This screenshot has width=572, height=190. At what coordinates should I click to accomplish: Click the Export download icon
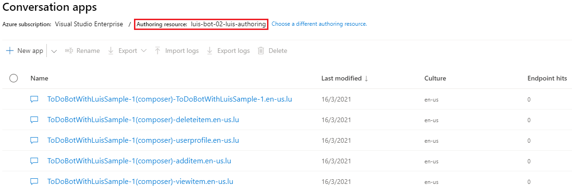click(111, 51)
